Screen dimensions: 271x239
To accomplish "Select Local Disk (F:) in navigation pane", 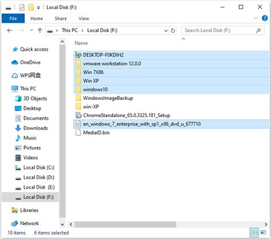I will click(30, 197).
